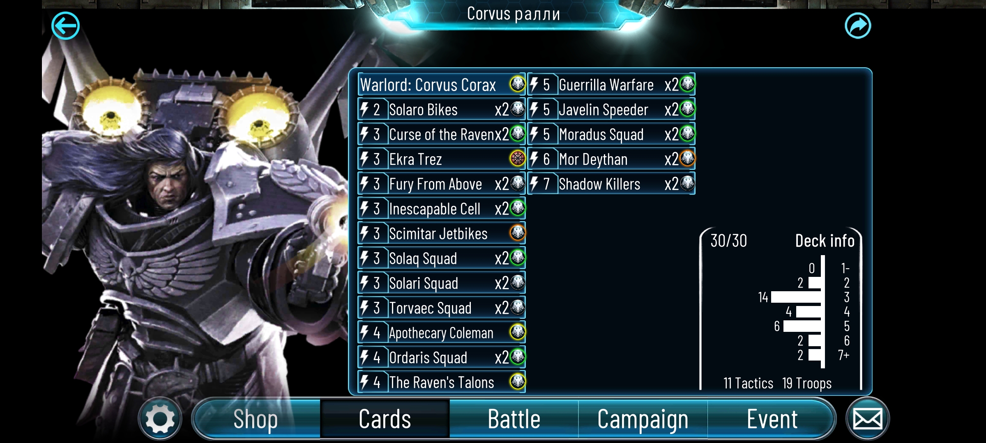The width and height of the screenshot is (986, 443).
Task: Select The Raven's Talons card entry
Action: (x=442, y=381)
